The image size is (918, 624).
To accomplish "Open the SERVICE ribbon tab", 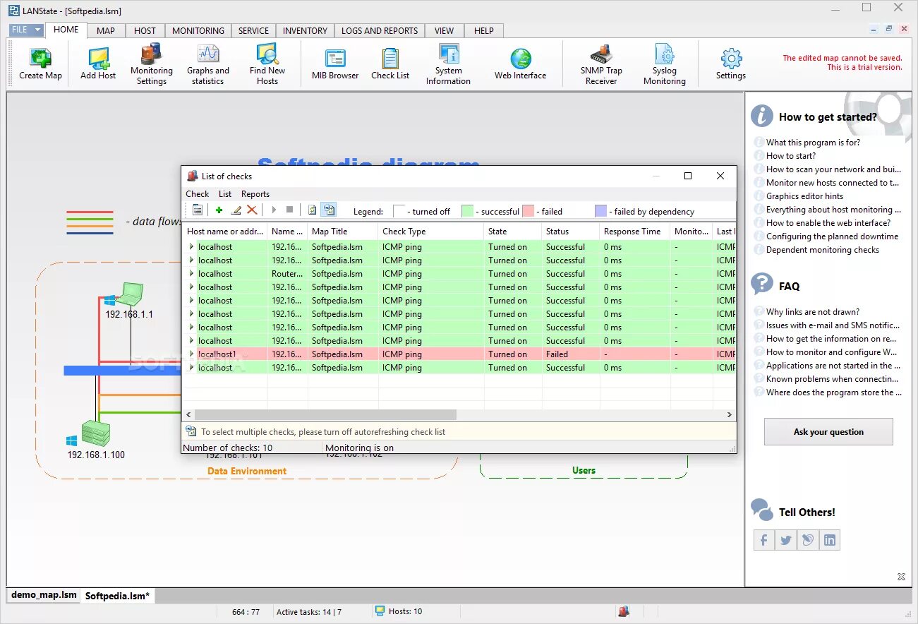I will (253, 30).
